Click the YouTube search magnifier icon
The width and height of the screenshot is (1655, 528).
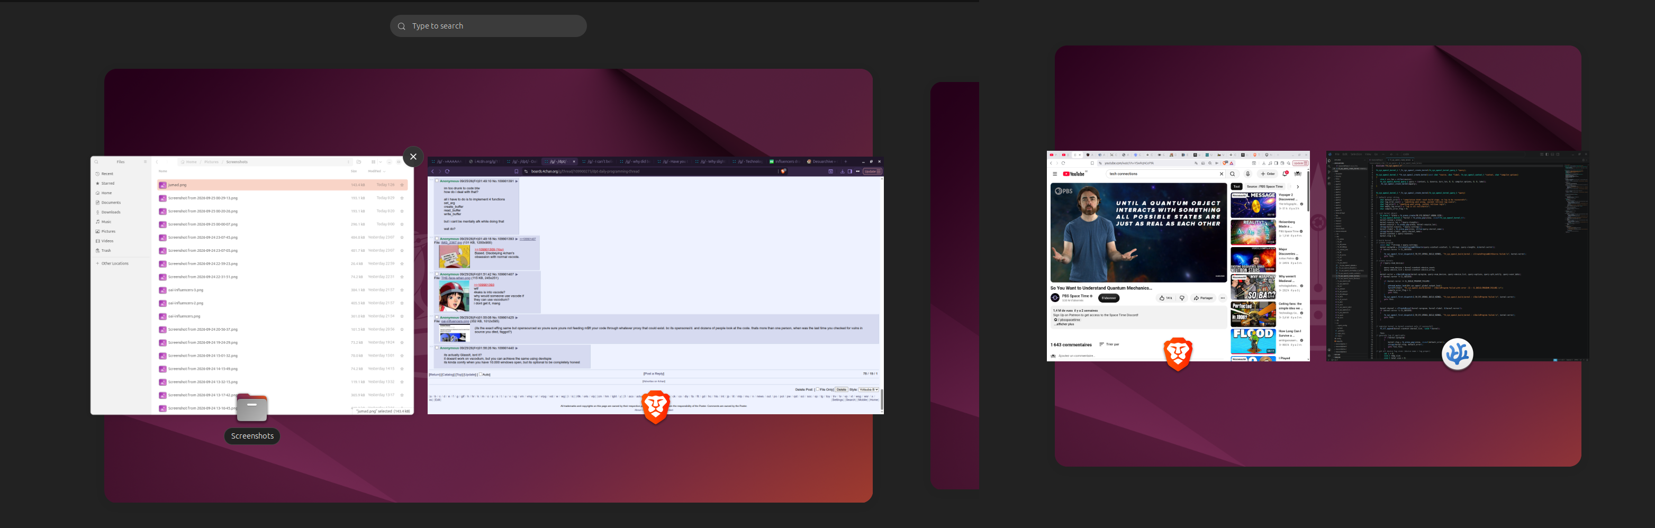point(1232,174)
